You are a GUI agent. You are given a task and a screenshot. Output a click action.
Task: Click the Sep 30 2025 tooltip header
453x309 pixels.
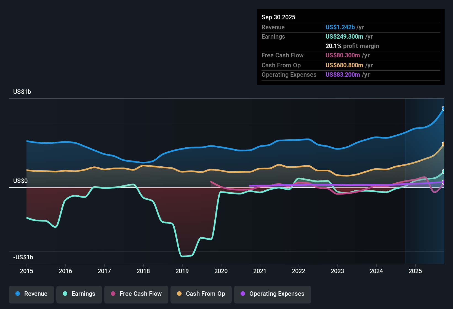[278, 17]
